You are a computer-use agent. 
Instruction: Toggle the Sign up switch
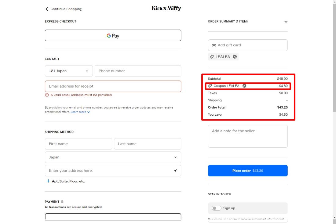(217, 208)
